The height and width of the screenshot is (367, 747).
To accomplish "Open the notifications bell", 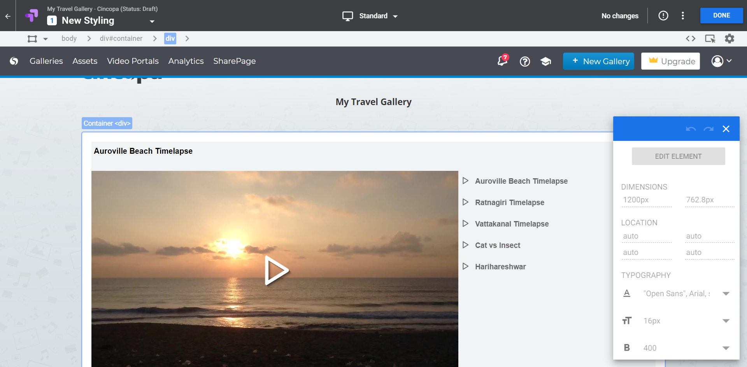I will pos(502,61).
